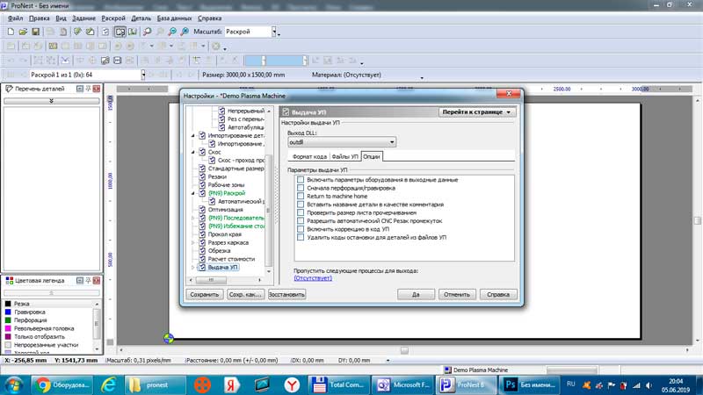Expand the Разрез каркаса tree node
703x395 pixels.
click(x=193, y=243)
